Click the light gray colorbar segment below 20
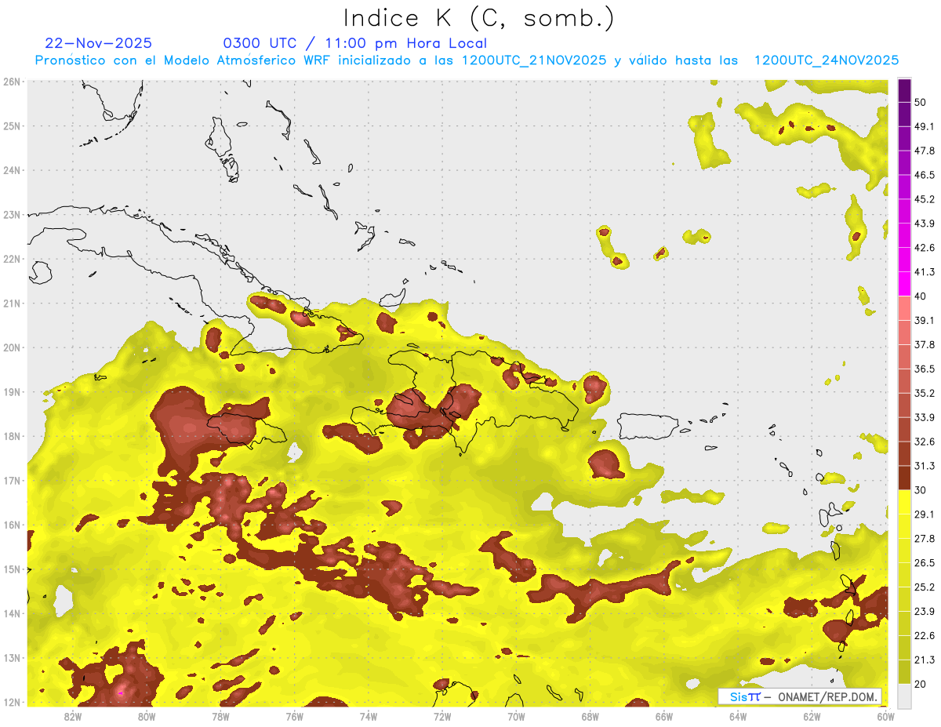 pos(904,696)
